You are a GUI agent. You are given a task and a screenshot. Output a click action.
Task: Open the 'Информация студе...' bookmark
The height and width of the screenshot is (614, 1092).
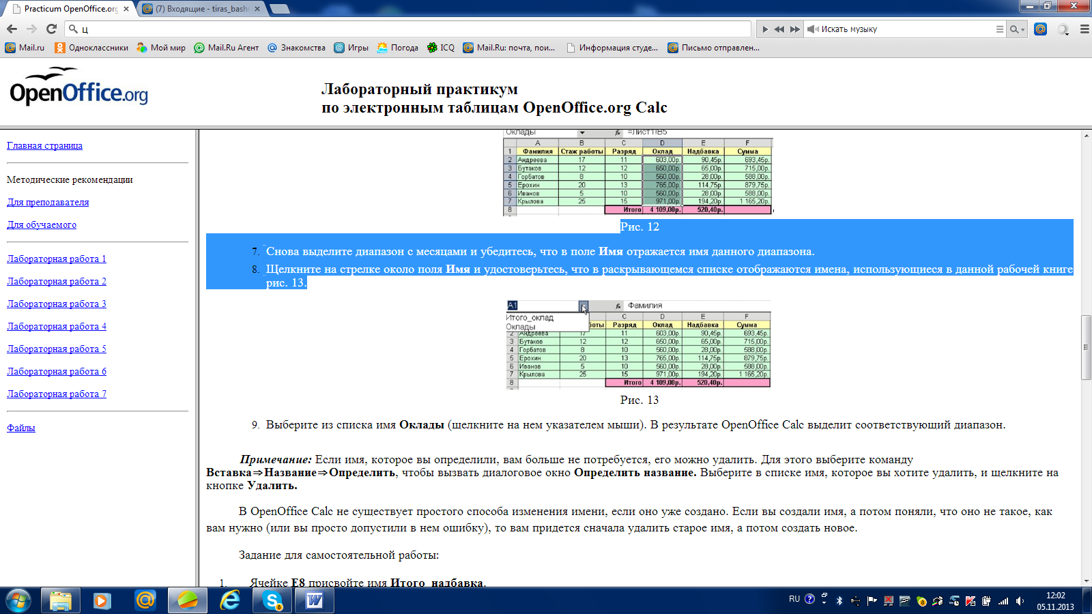(612, 48)
